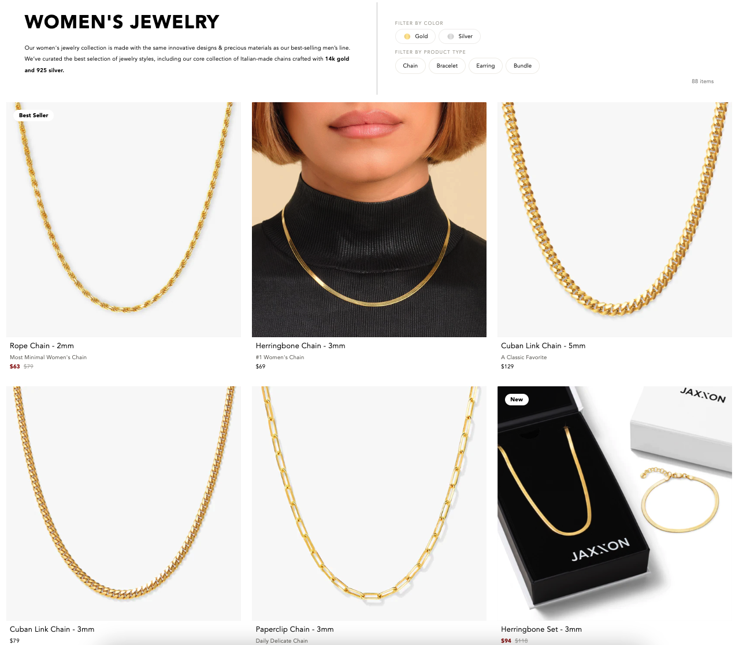Open the Paperclip Chain 3mm image
This screenshot has width=750, height=645.
(x=369, y=504)
